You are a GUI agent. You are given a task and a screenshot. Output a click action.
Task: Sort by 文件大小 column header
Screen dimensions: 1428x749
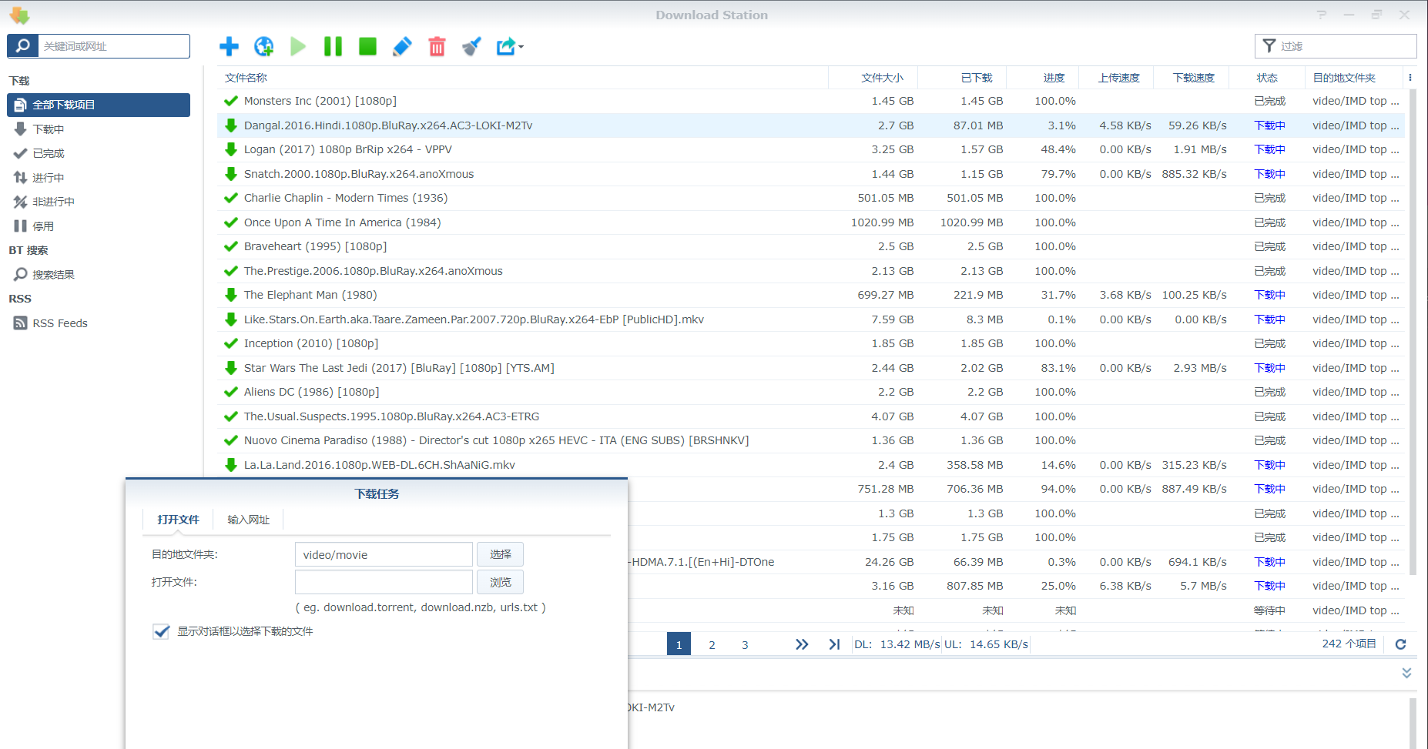tap(873, 78)
